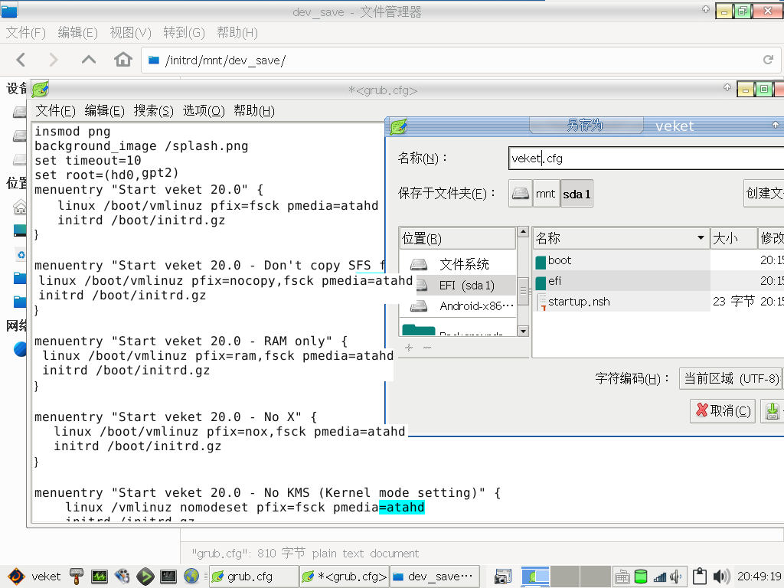Click the keyboard tray icon
784x588 pixels.
coord(622,577)
